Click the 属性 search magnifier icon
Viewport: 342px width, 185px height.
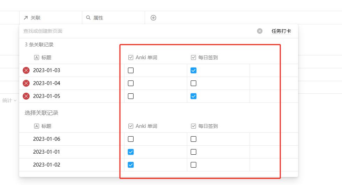(89, 18)
